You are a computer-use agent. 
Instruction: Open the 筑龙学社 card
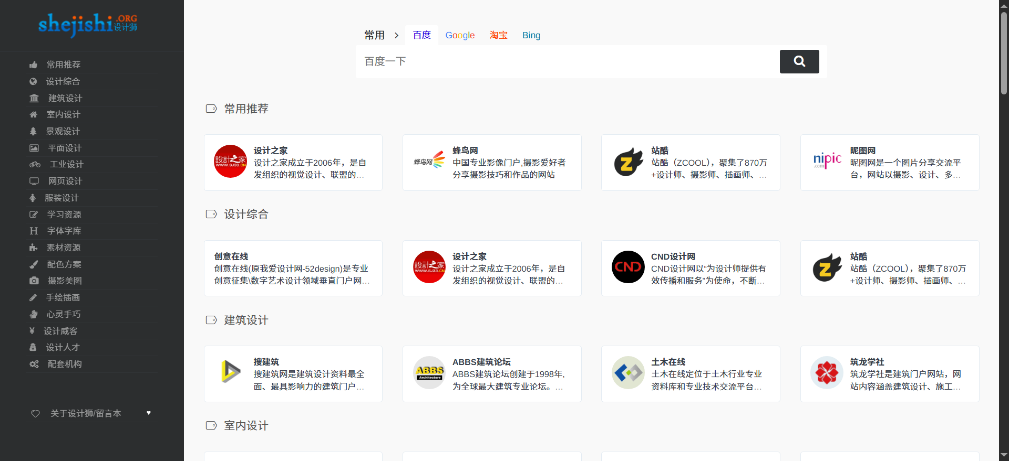(890, 374)
